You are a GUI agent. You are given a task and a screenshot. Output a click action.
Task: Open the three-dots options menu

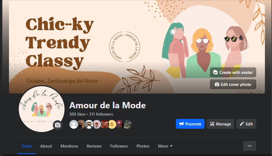pos(249,146)
